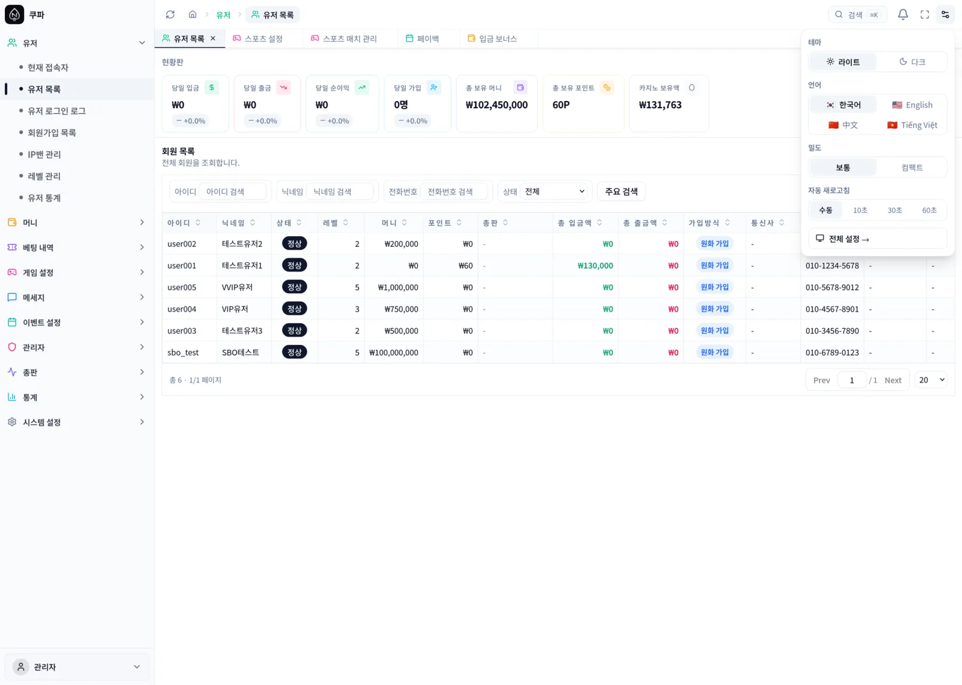This screenshot has width=962, height=685.
Task: Select 컴팩트 density option
Action: 911,168
